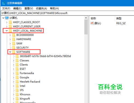
Task: Expand the Fortemedia key chevron
Action: tap(13, 73)
